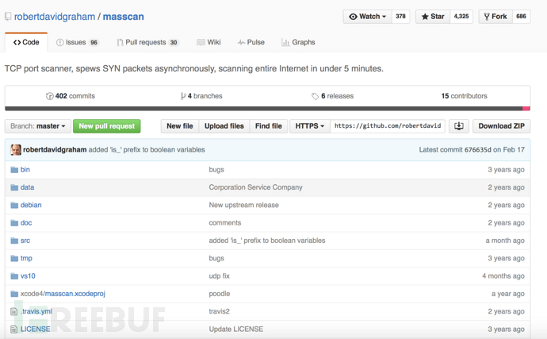Screen dimensions: 547x339
Task: Open the 4,325 stargazers count
Action: [x=461, y=17]
